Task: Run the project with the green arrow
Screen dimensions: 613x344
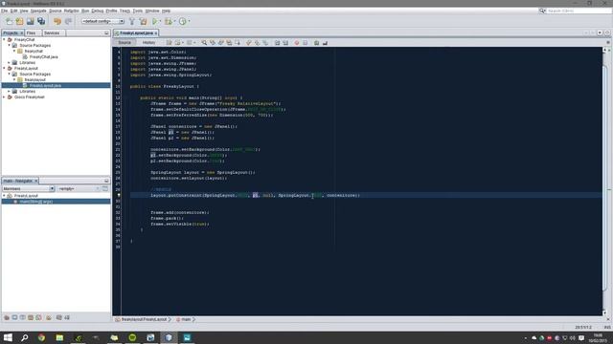Action: click(155, 21)
